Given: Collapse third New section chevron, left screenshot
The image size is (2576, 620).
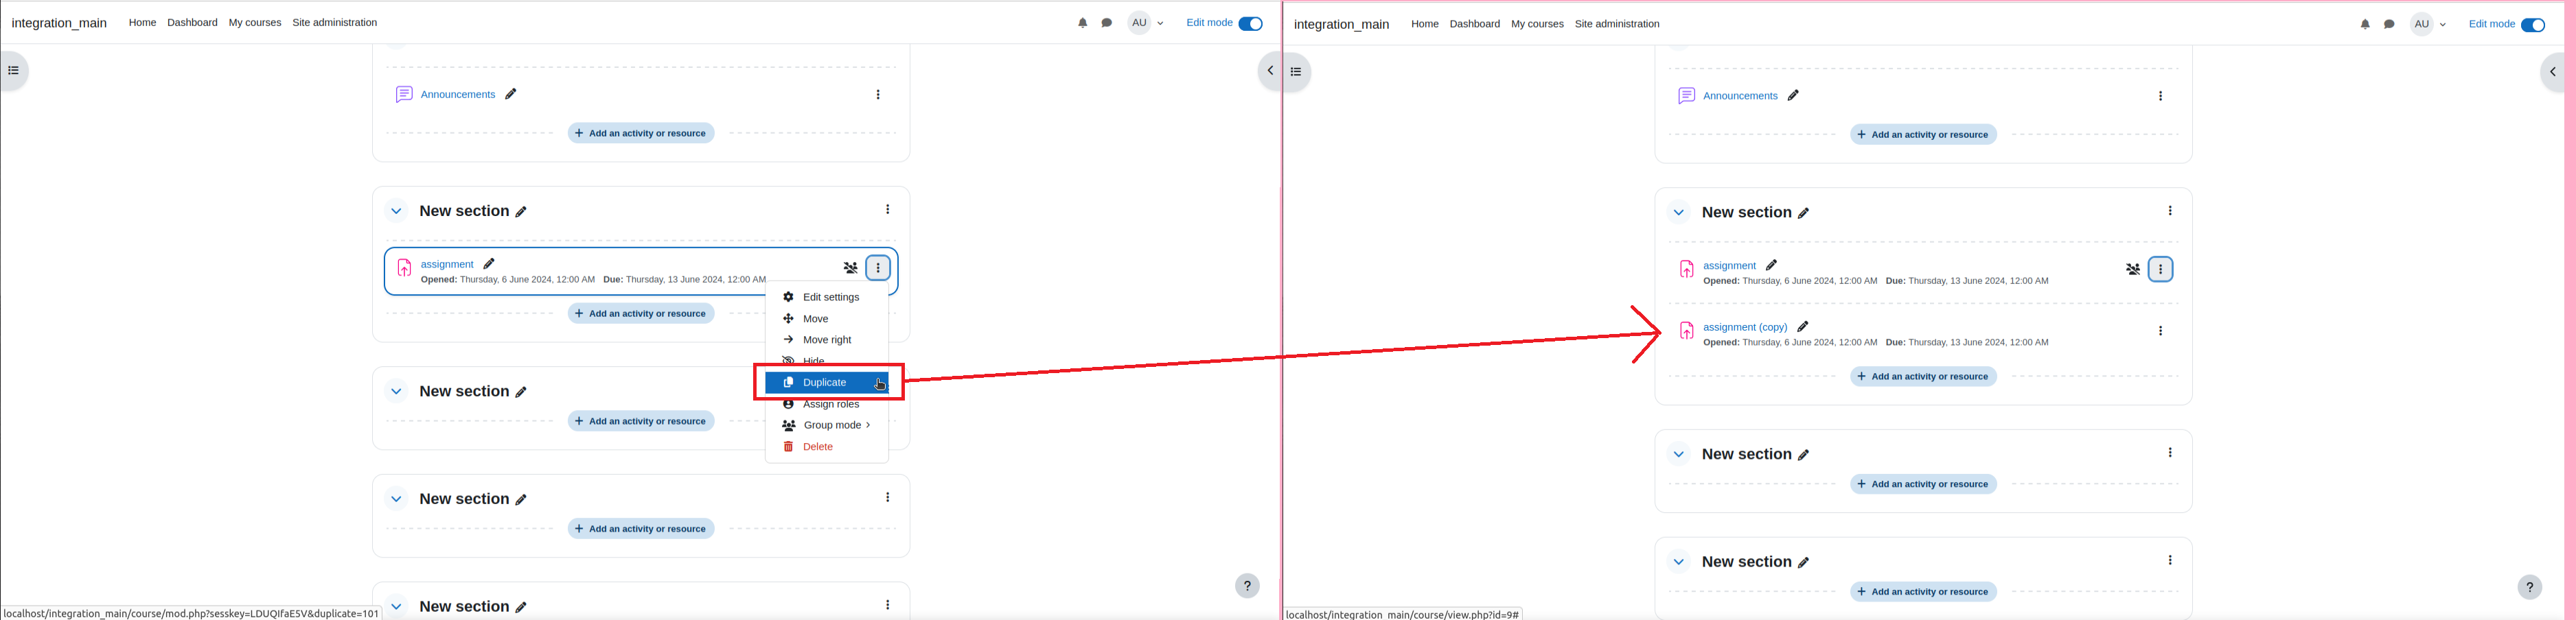Looking at the screenshot, I should click(x=396, y=499).
